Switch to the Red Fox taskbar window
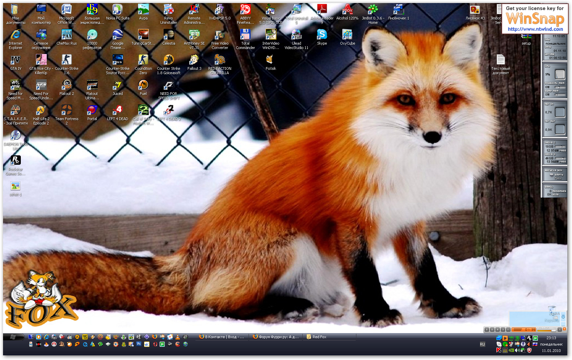This screenshot has width=572, height=360. (319, 337)
